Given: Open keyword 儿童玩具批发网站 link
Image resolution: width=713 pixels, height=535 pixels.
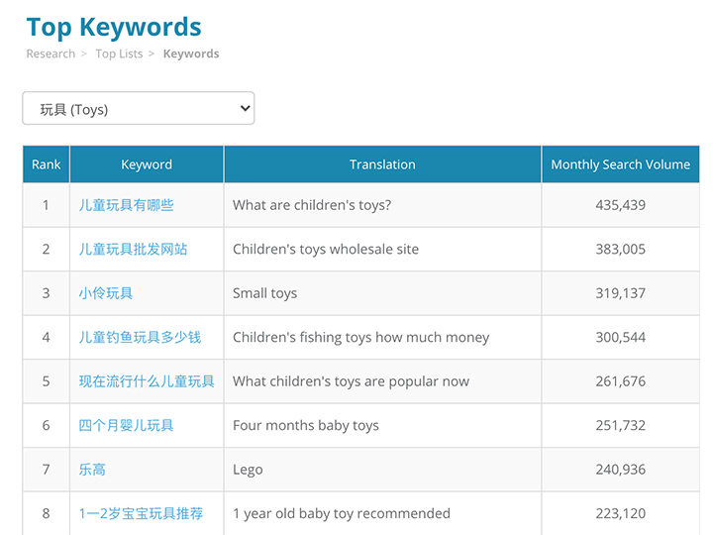Looking at the screenshot, I should pyautogui.click(x=133, y=249).
